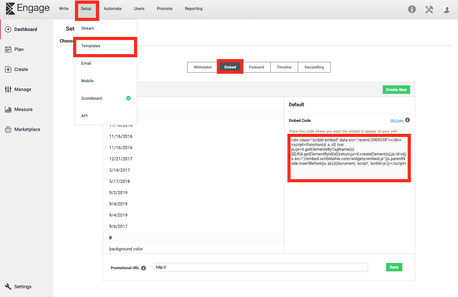Open the user profile icon
The width and height of the screenshot is (458, 297).
(x=446, y=10)
